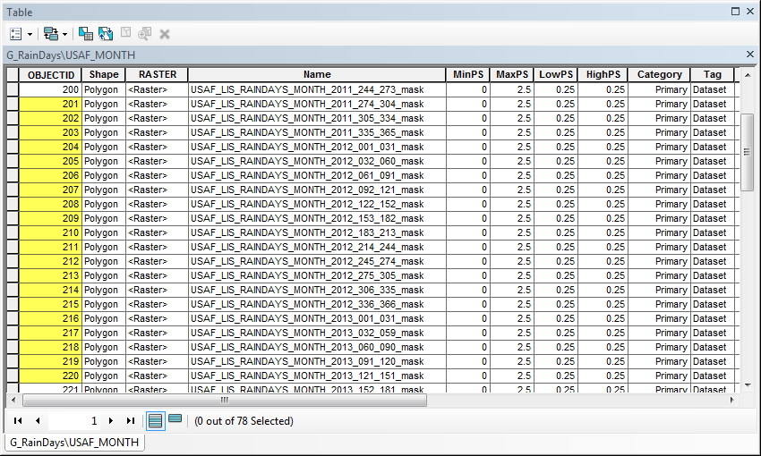The width and height of the screenshot is (761, 456).
Task: Toggle Show selected records view
Action: (175, 420)
